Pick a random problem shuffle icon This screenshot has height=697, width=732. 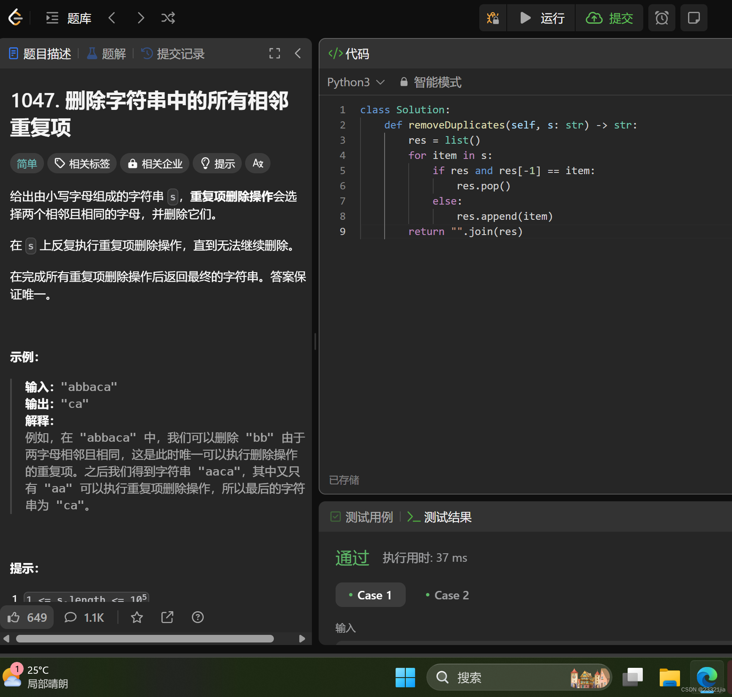[168, 18]
